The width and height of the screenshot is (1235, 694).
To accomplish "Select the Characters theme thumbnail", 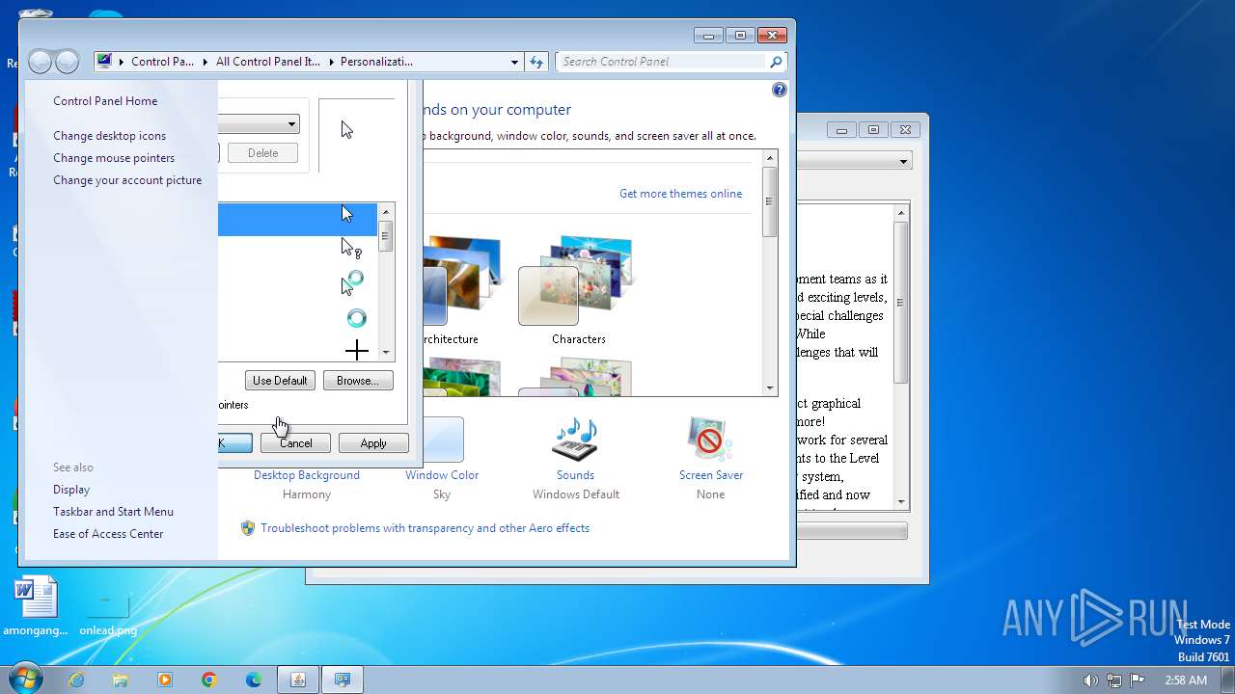I will tap(578, 288).
